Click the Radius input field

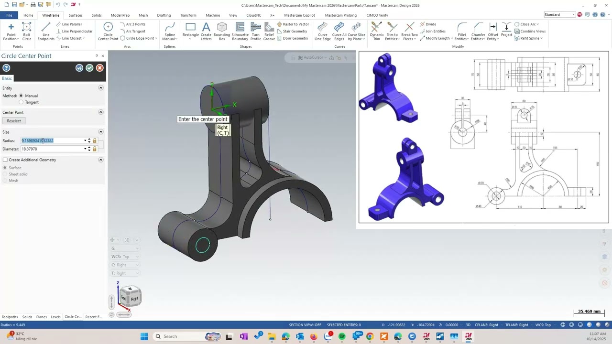[x=52, y=140]
